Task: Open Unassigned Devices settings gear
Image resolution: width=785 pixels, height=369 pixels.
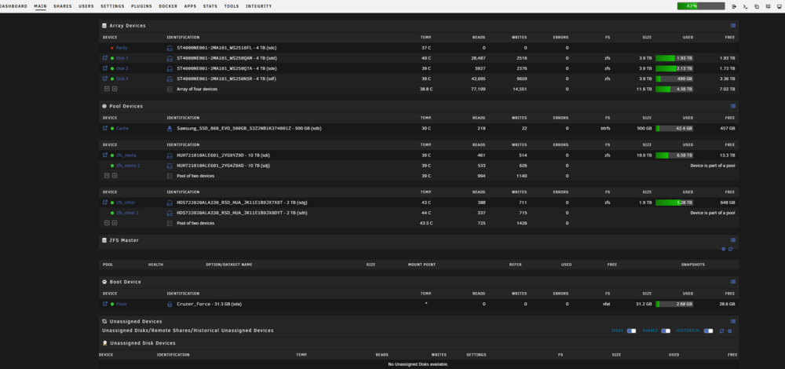Action: click(x=730, y=331)
